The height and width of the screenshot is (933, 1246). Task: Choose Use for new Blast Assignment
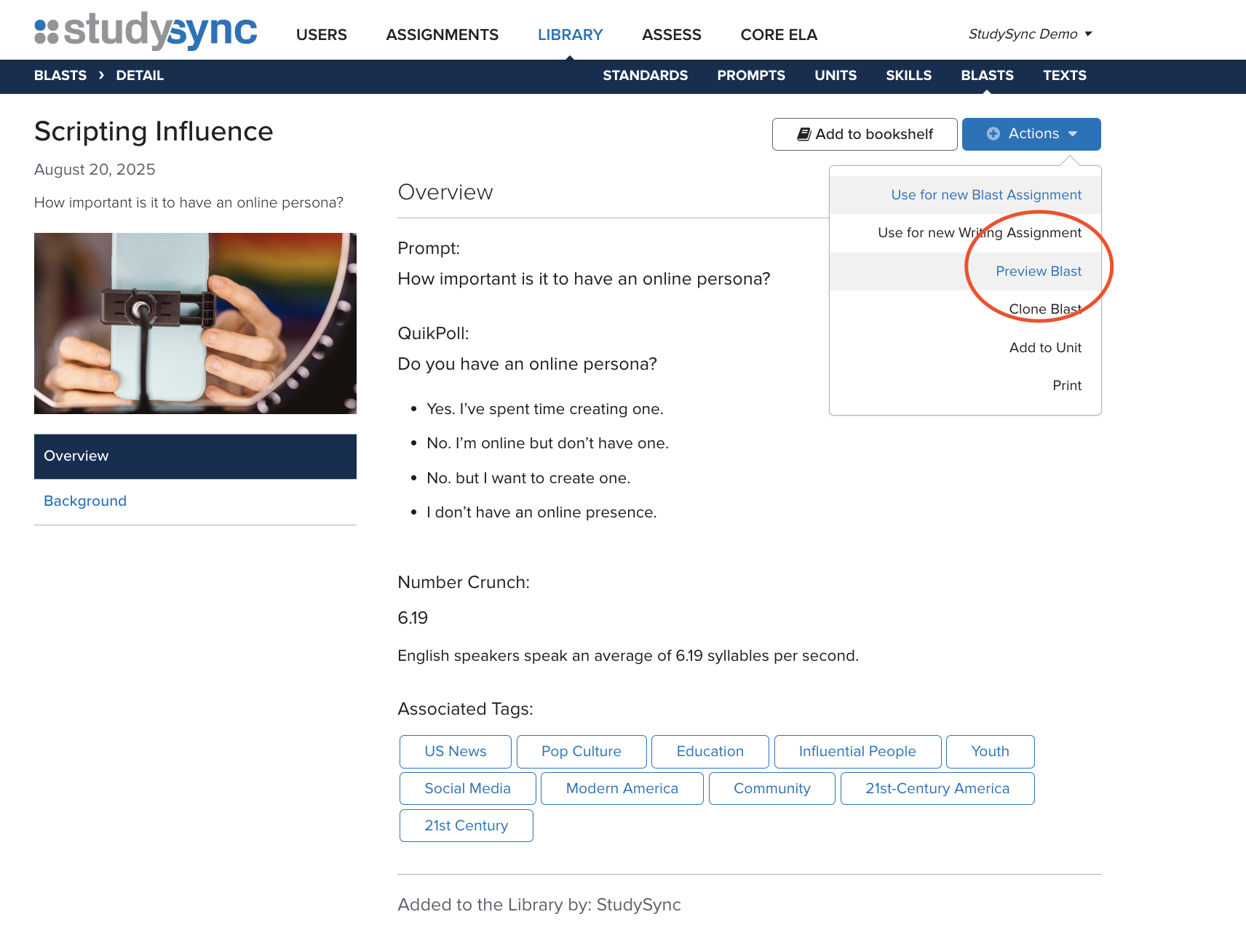[x=985, y=195]
